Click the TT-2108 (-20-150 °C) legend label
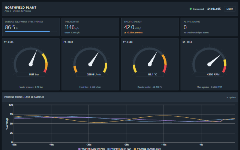Screen dimensions: 240x150 (x=93, y=149)
